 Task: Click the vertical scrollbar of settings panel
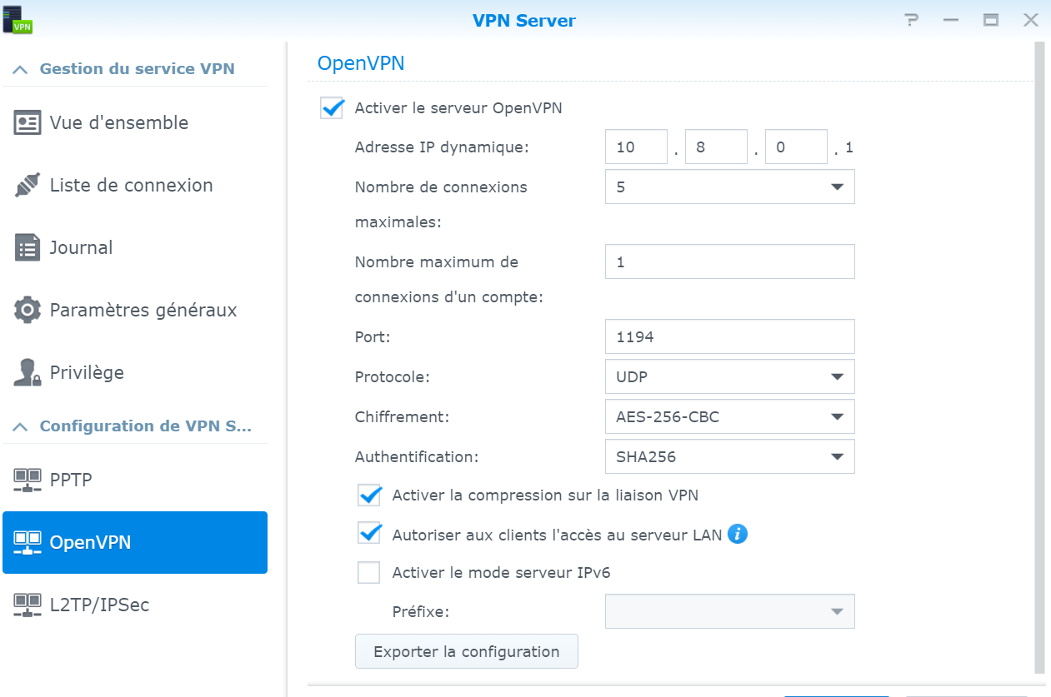(x=1038, y=358)
